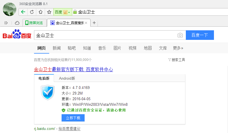Open 搜索工具 filter options
Screen dimensions: 228x133
point(177,60)
